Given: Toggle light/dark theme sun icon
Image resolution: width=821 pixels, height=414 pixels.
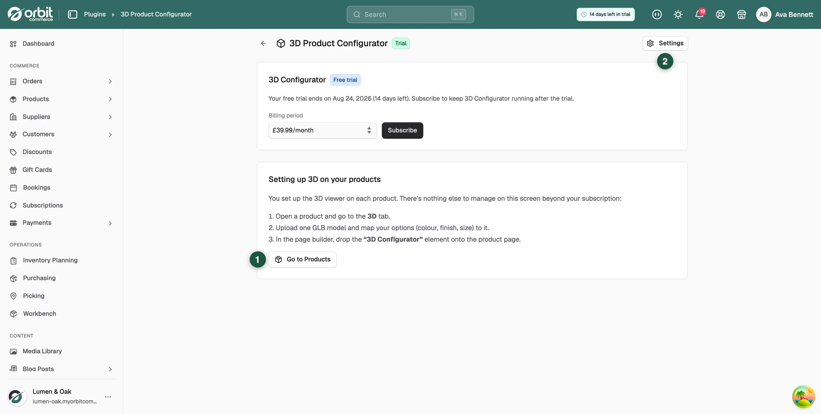Looking at the screenshot, I should [x=678, y=14].
